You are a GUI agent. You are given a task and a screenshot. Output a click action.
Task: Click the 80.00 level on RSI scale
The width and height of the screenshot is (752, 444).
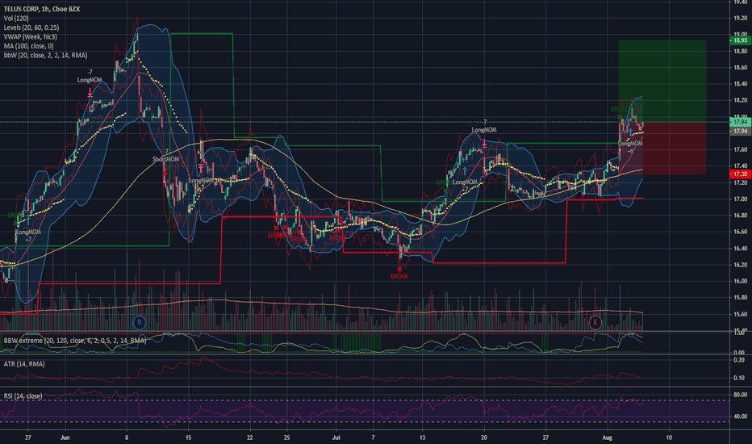740,395
